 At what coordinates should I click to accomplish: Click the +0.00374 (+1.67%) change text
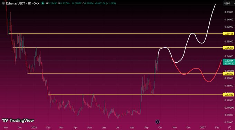point(105,3)
